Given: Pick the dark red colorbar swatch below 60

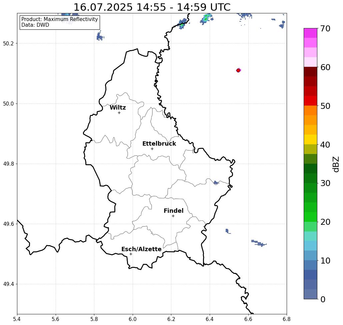Looking at the screenshot, I should pos(310,72).
